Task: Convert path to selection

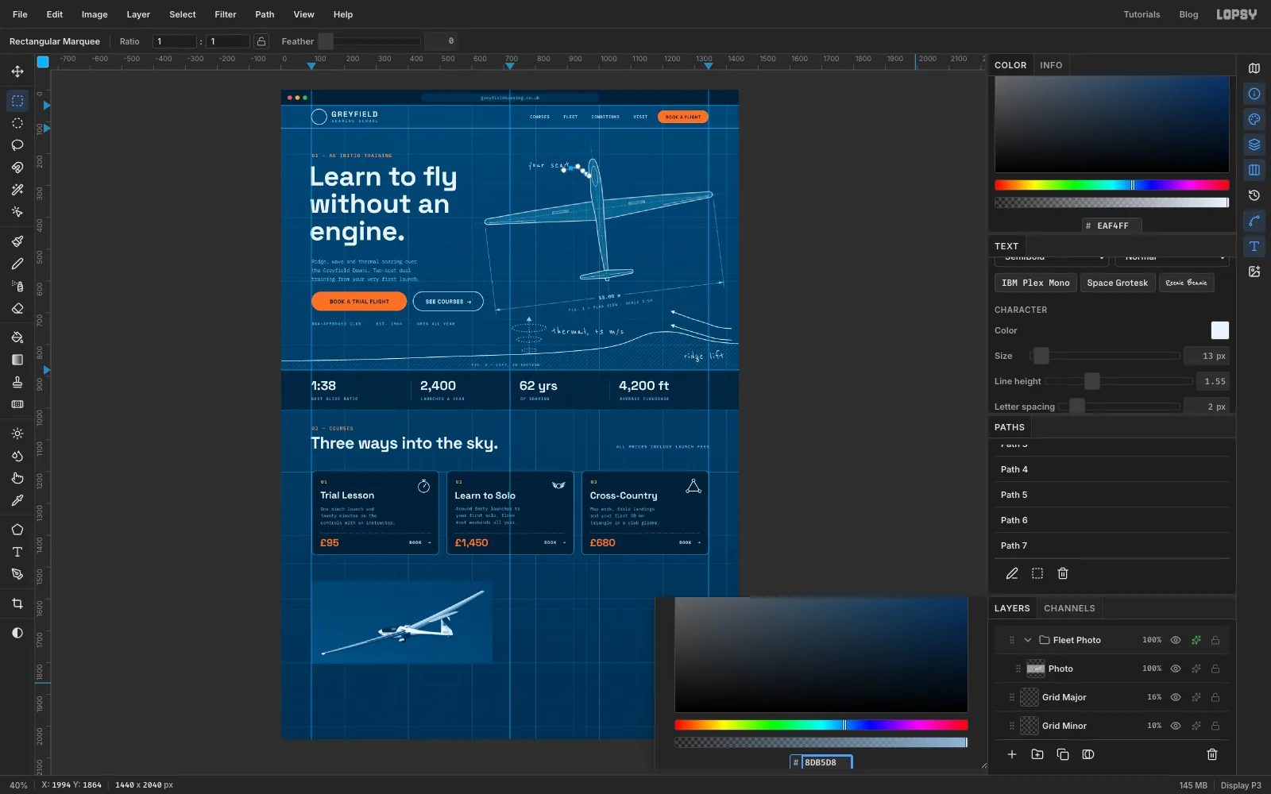Action: click(1037, 573)
